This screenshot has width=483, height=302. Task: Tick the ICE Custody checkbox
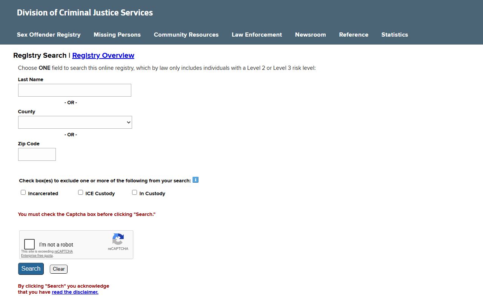pyautogui.click(x=80, y=193)
